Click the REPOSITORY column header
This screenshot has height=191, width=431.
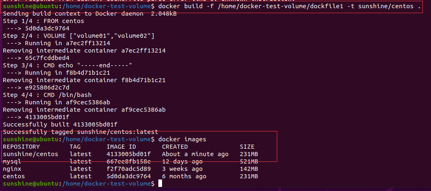[21, 147]
